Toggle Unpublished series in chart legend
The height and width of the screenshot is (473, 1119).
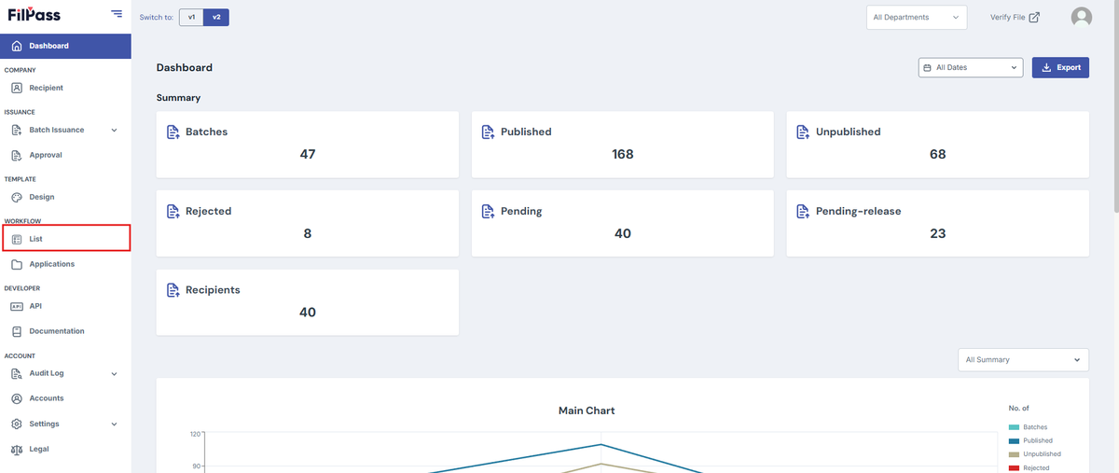(1035, 454)
